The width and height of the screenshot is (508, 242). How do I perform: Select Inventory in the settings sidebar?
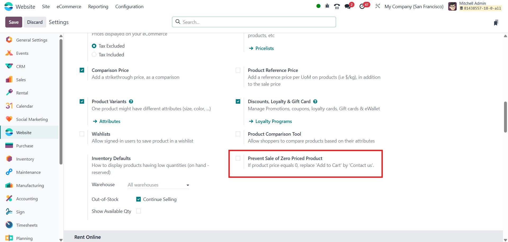click(x=25, y=159)
